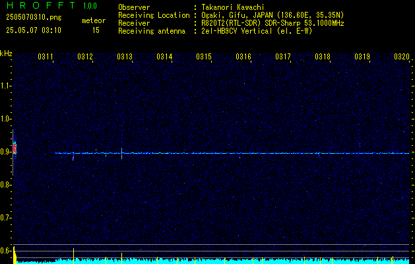Click the red-magenta signal burst at left edge
Viewport: 415px width, 264px height.
[15, 148]
